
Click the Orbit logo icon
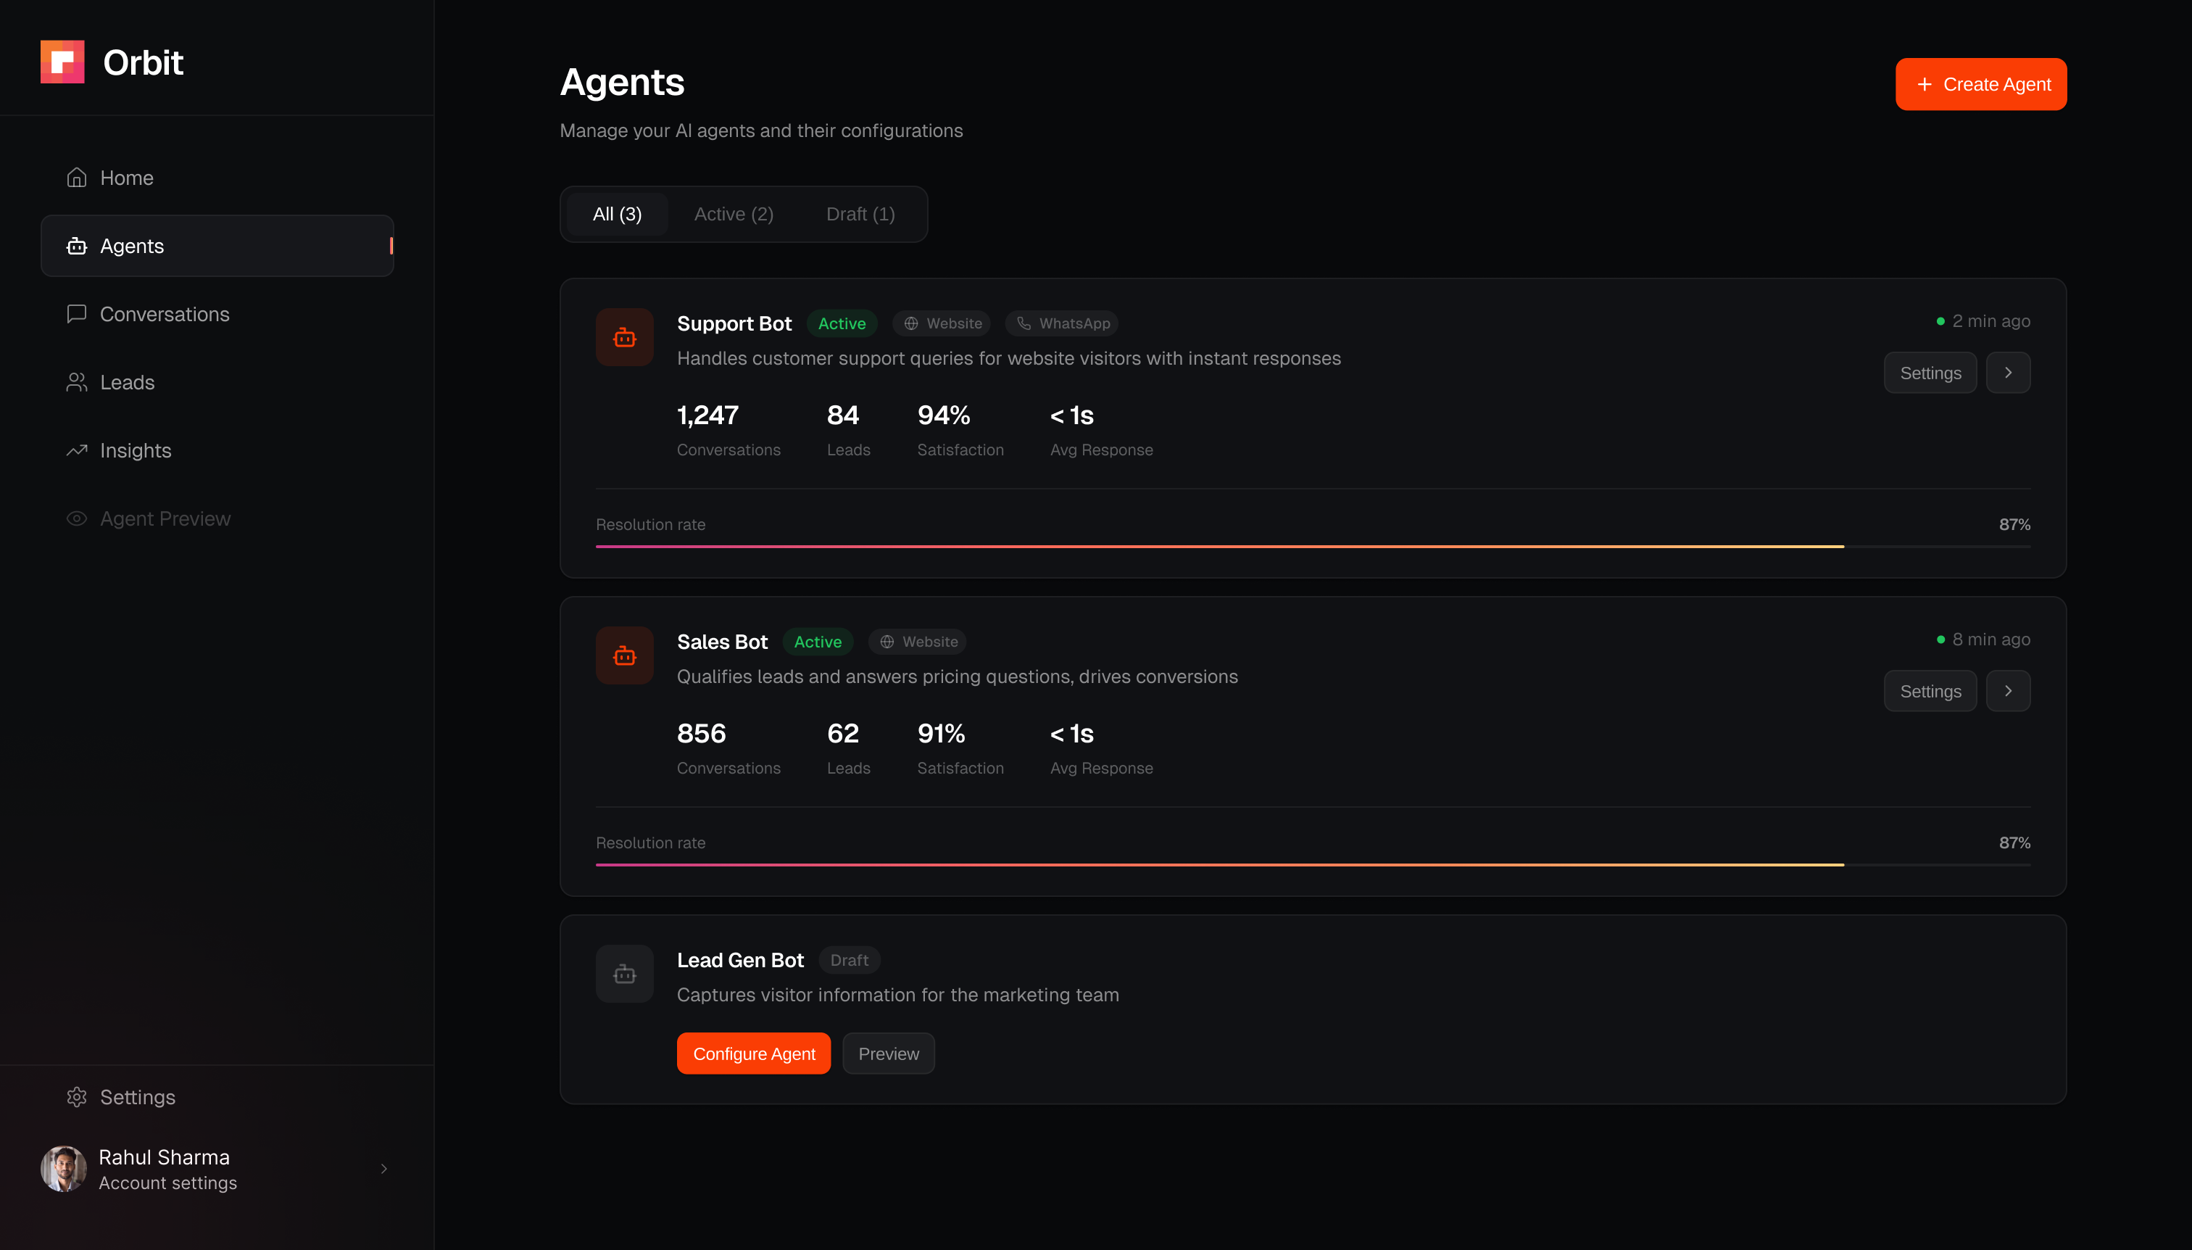[62, 61]
